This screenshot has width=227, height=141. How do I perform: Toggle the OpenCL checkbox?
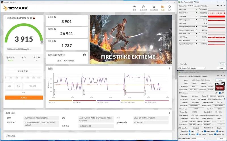click(189, 131)
